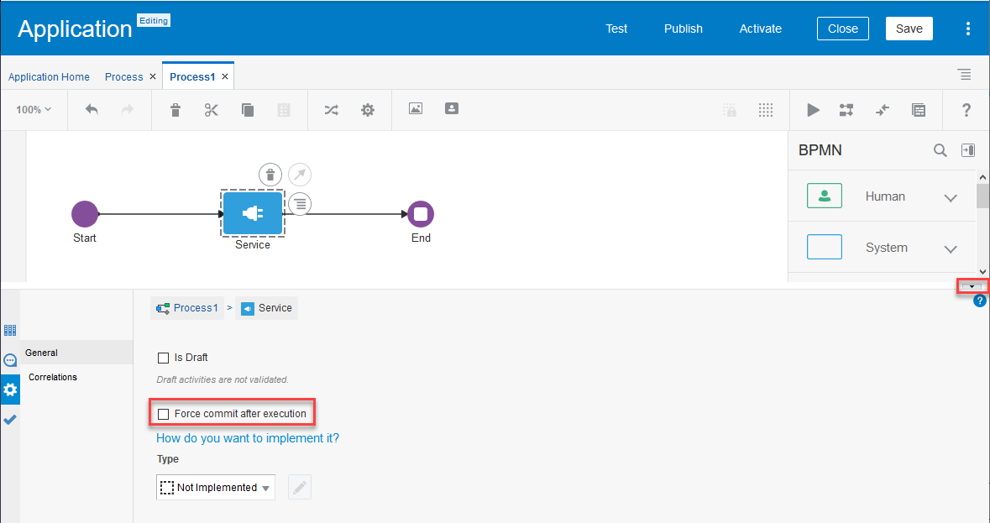Click Publish in the header
The width and height of the screenshot is (990, 523).
click(x=684, y=29)
